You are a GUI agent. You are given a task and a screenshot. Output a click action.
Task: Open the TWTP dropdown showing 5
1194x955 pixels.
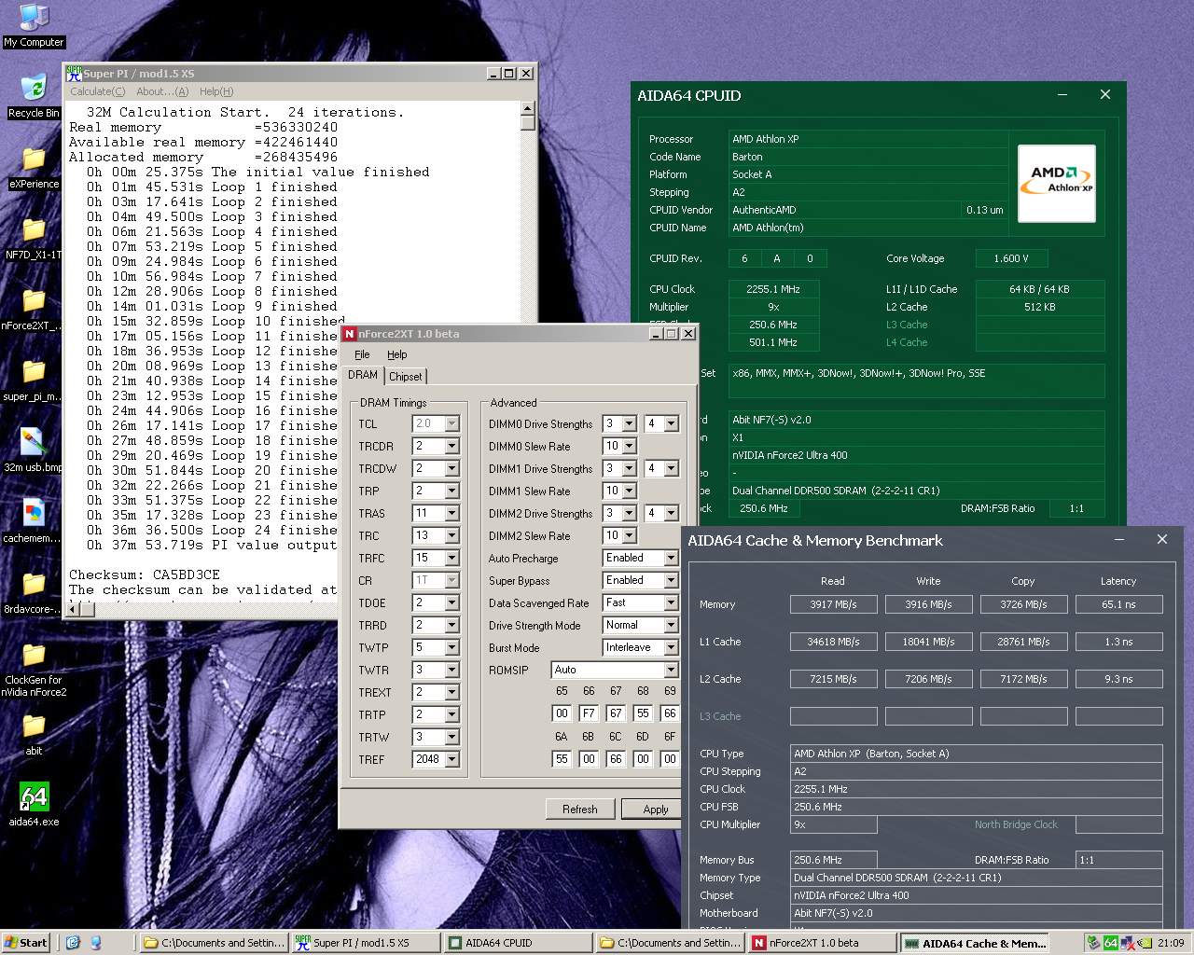[451, 647]
